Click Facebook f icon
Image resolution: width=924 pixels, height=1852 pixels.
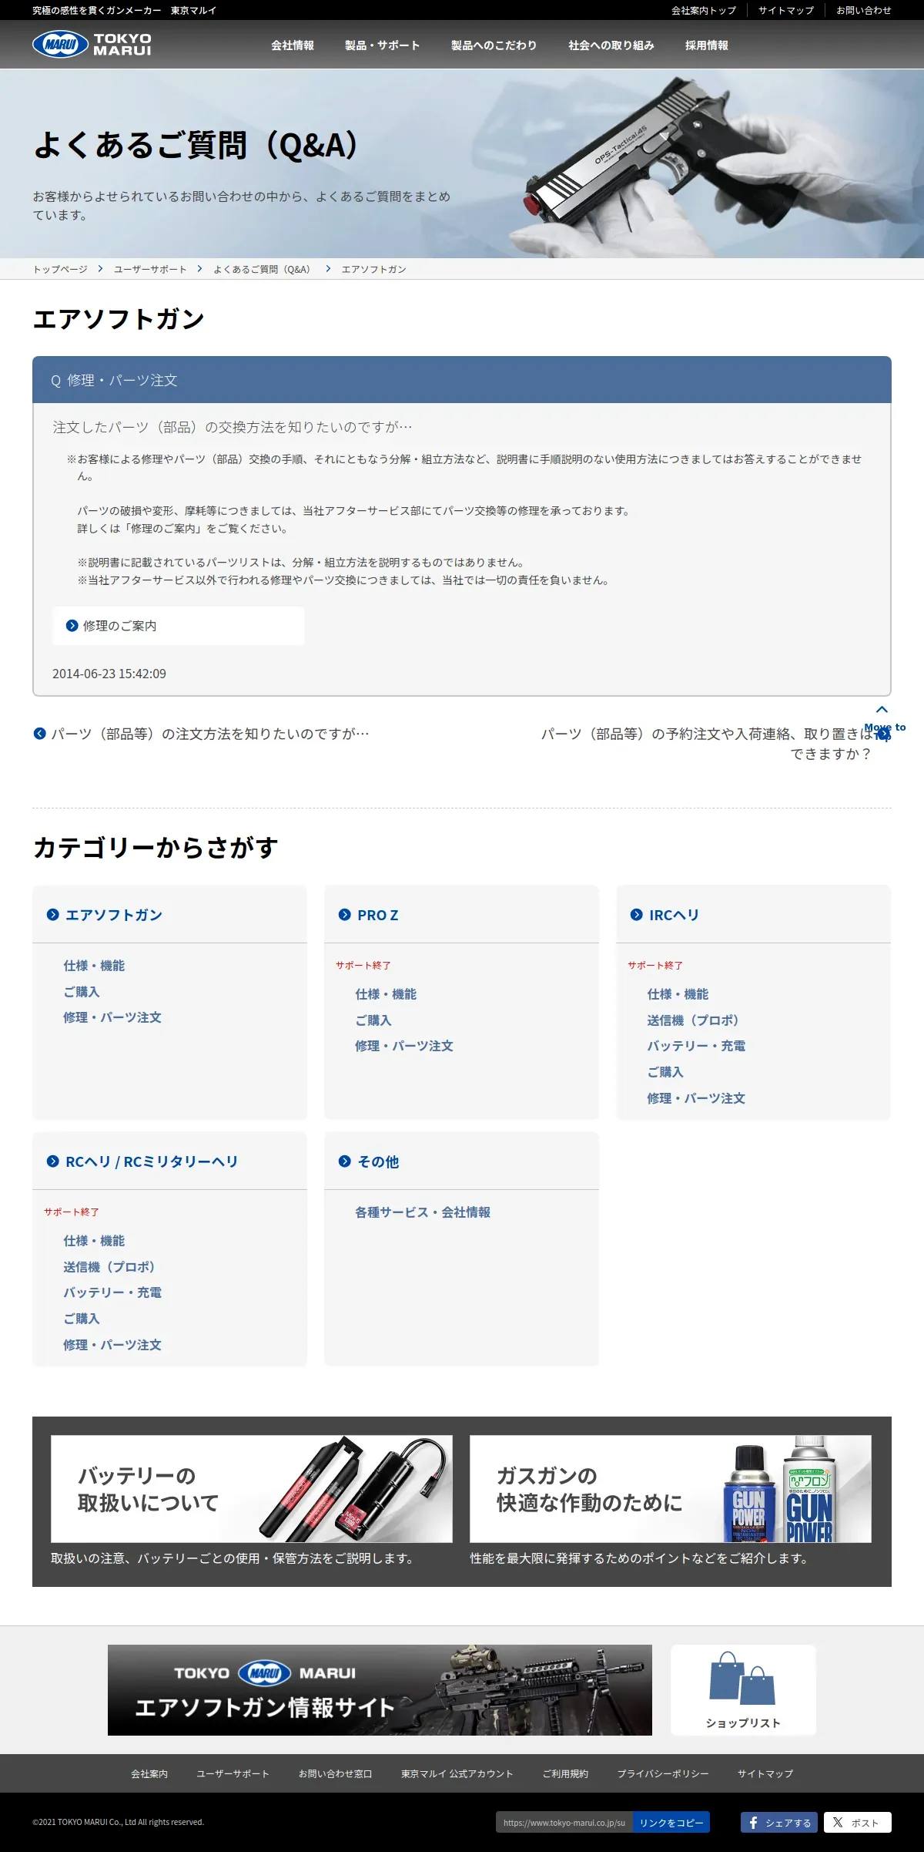click(754, 1823)
